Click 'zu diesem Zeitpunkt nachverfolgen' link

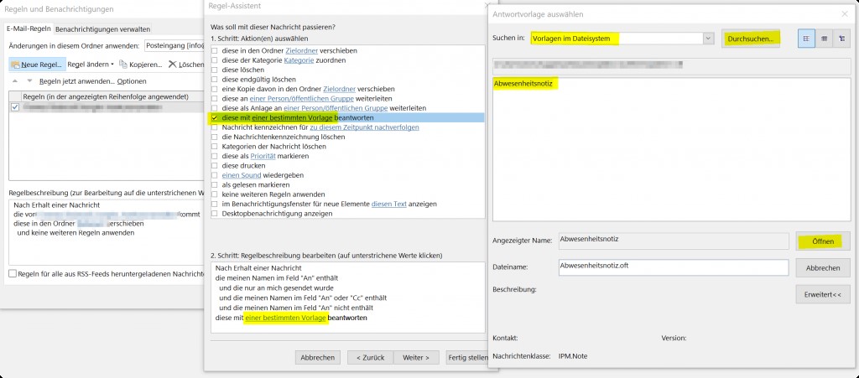point(364,127)
